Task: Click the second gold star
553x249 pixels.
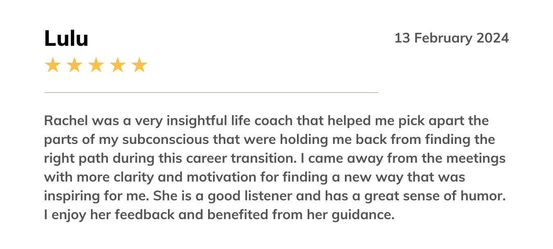Action: click(x=74, y=65)
